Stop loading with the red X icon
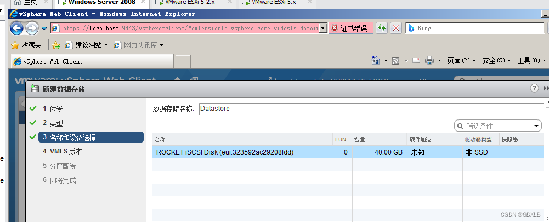 coord(395,28)
